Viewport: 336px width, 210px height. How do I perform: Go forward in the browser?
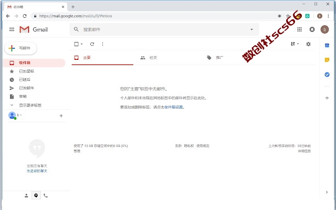click(x=16, y=16)
